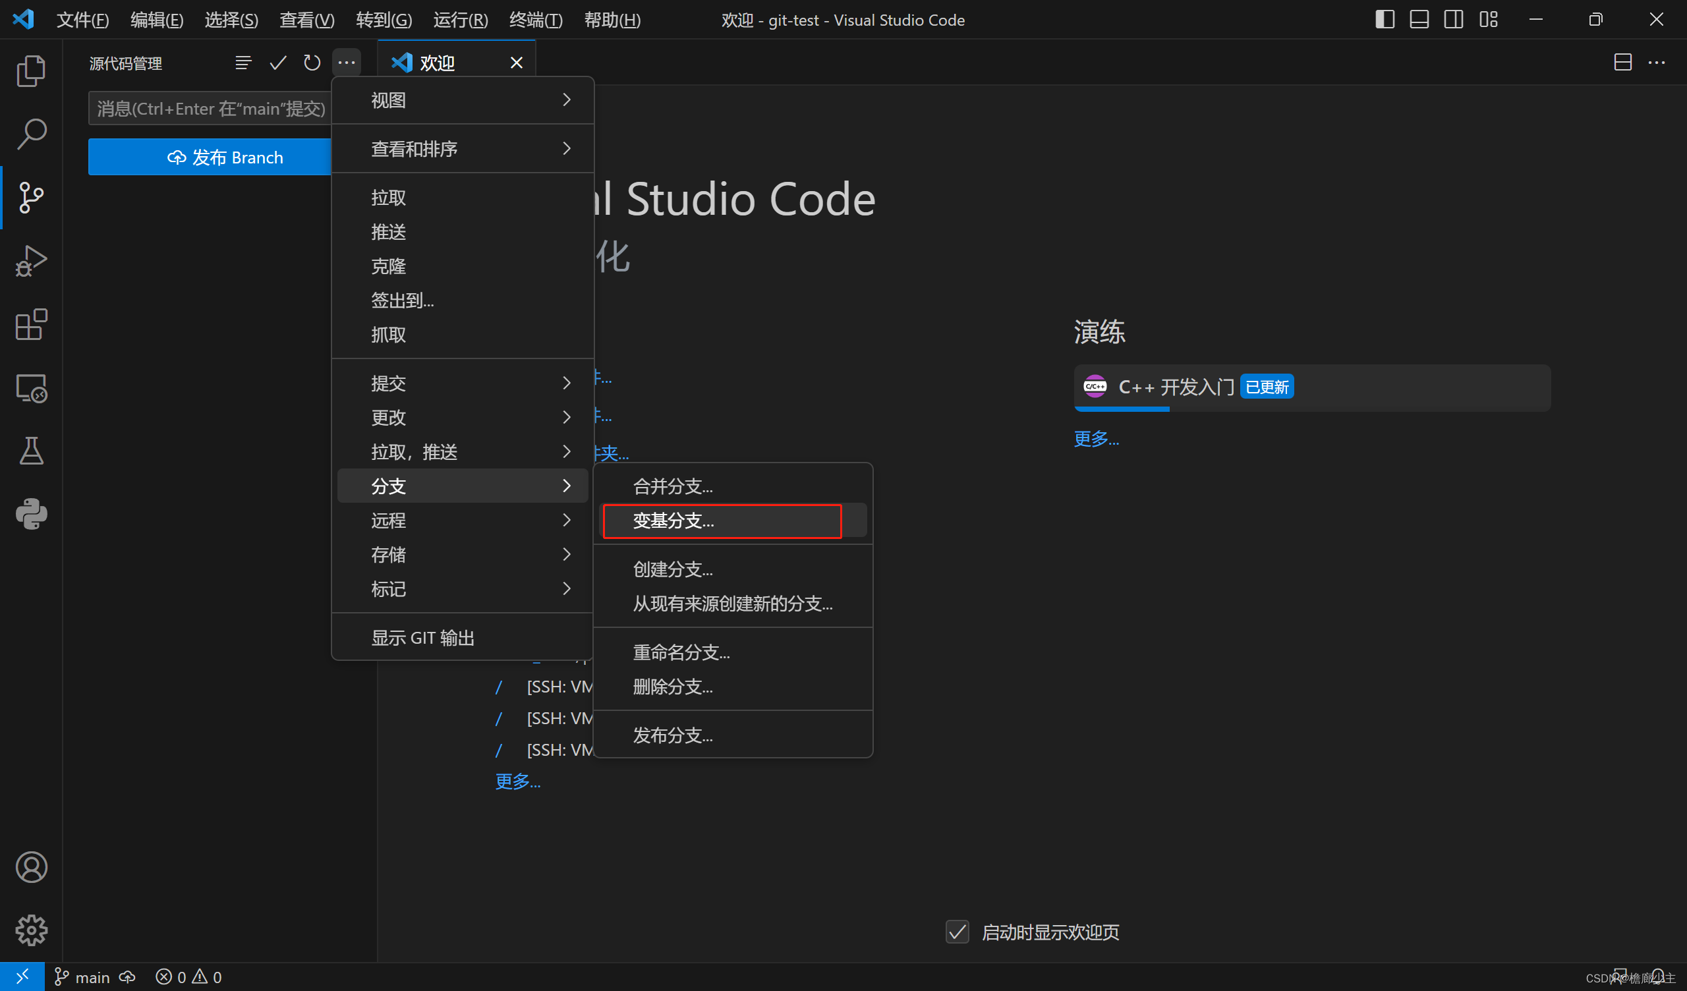
Task: Toggle the primary side bar layout button
Action: coord(1385,19)
